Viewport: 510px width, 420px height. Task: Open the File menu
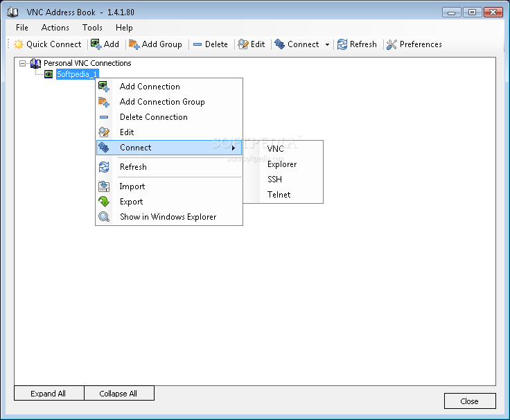tap(21, 28)
